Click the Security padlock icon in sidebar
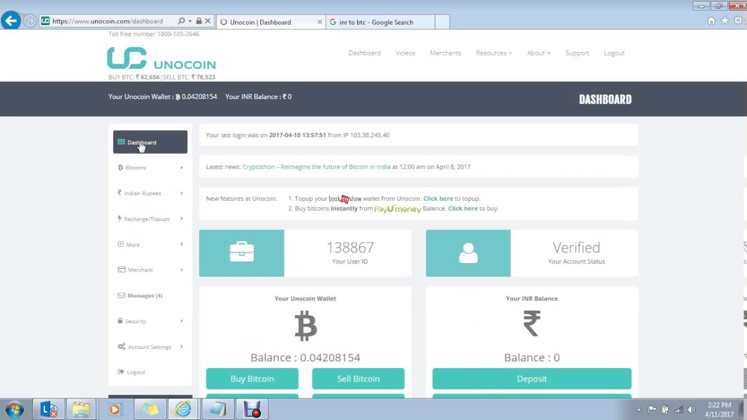The image size is (747, 420). (120, 321)
